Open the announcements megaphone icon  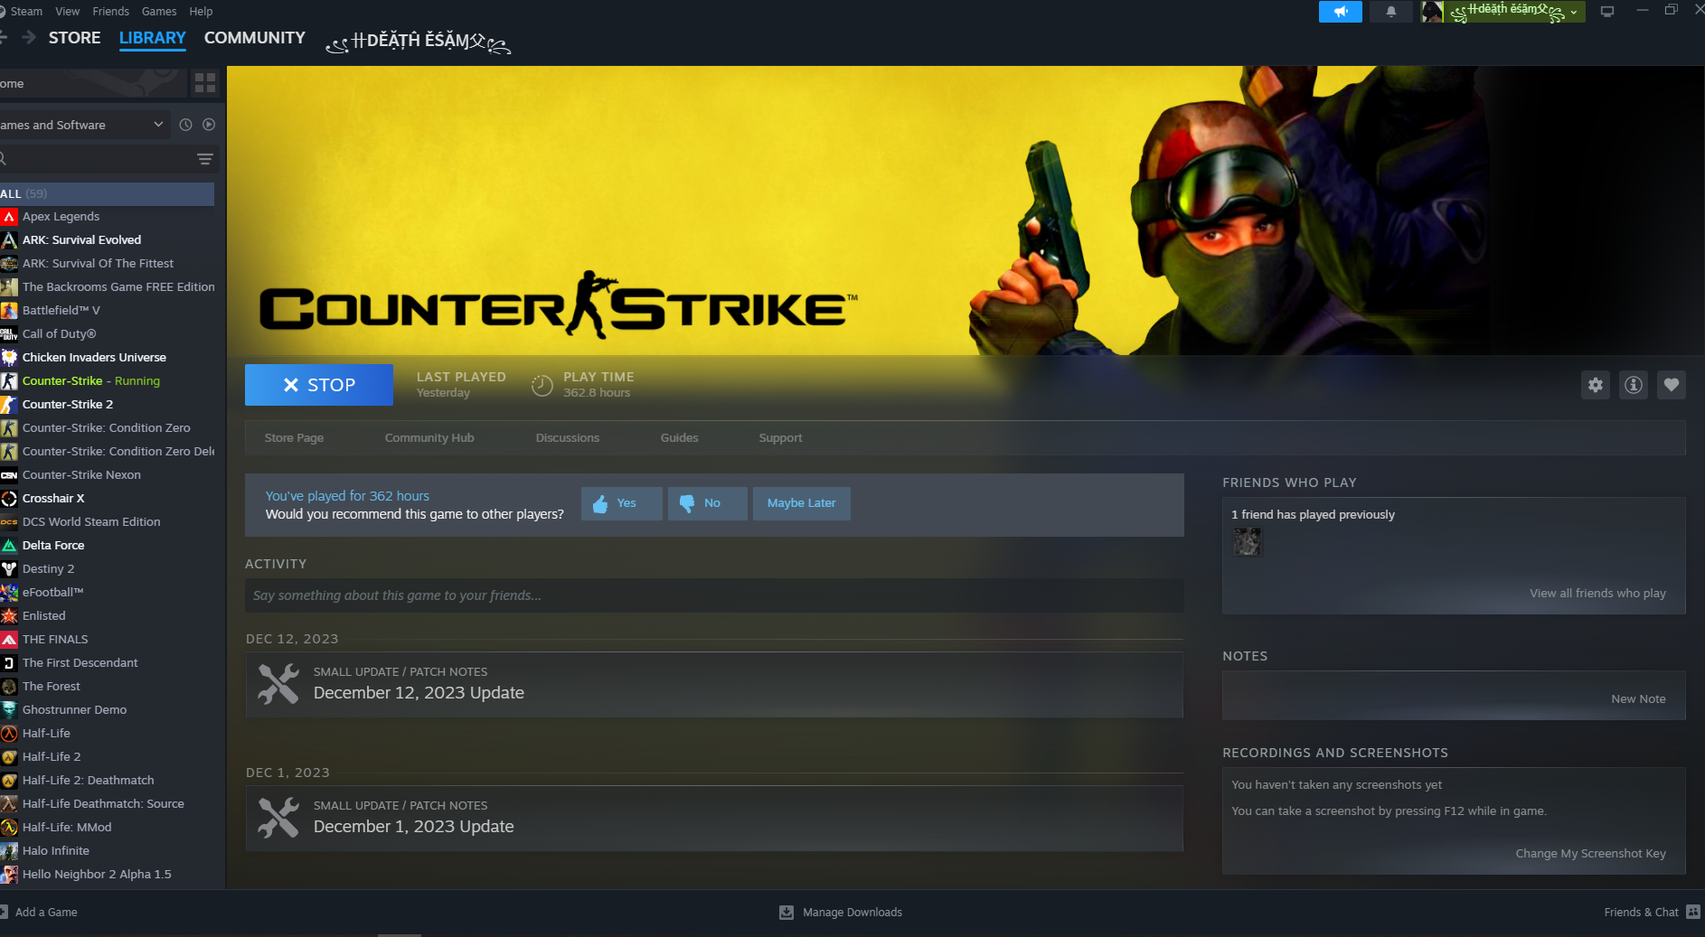coord(1340,12)
